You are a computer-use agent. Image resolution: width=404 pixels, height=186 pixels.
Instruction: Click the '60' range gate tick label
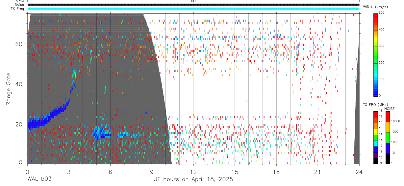pyautogui.click(x=19, y=44)
